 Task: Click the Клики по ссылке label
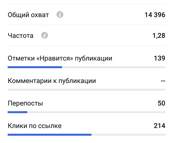(x=35, y=125)
